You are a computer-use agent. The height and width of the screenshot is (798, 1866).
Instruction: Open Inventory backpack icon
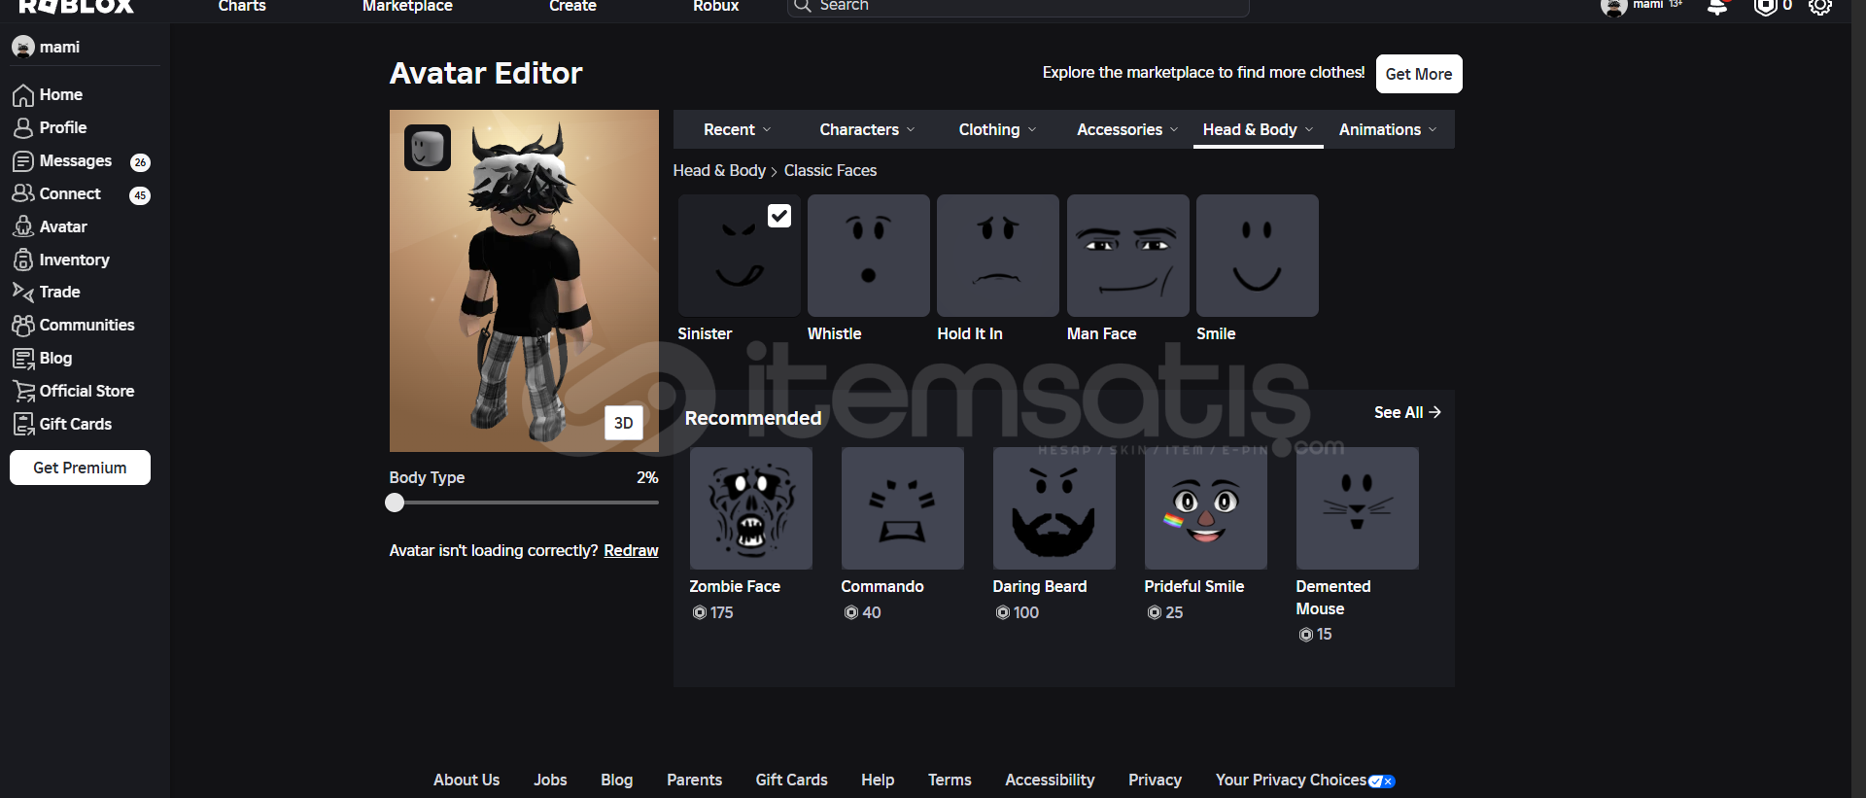pos(23,260)
